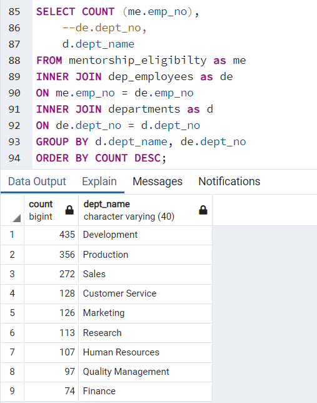The width and height of the screenshot is (317, 403).
Task: Click the cell showing count 356
Action: [x=51, y=255]
